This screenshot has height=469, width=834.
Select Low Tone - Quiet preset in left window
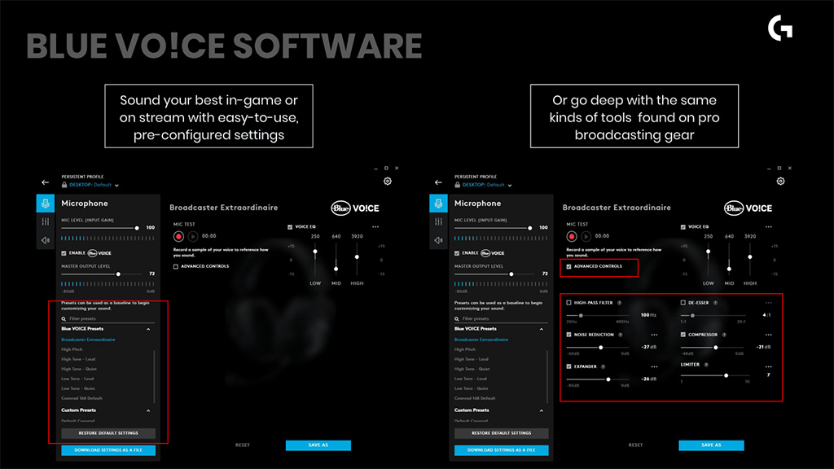[78, 388]
